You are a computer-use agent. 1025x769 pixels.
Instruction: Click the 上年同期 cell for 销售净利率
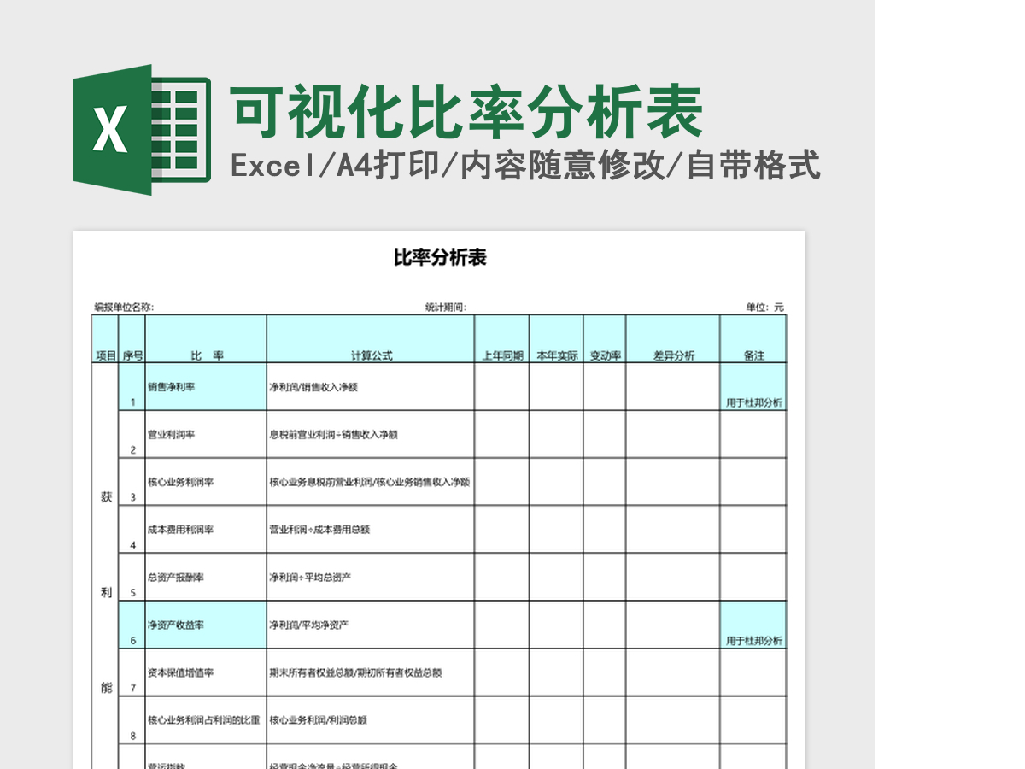click(x=502, y=387)
